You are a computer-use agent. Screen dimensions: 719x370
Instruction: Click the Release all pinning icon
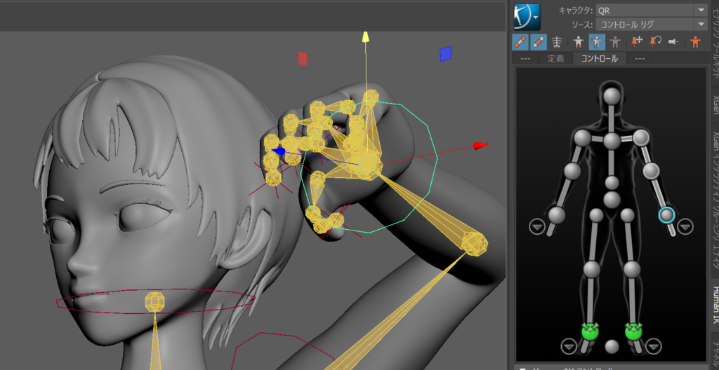[673, 42]
